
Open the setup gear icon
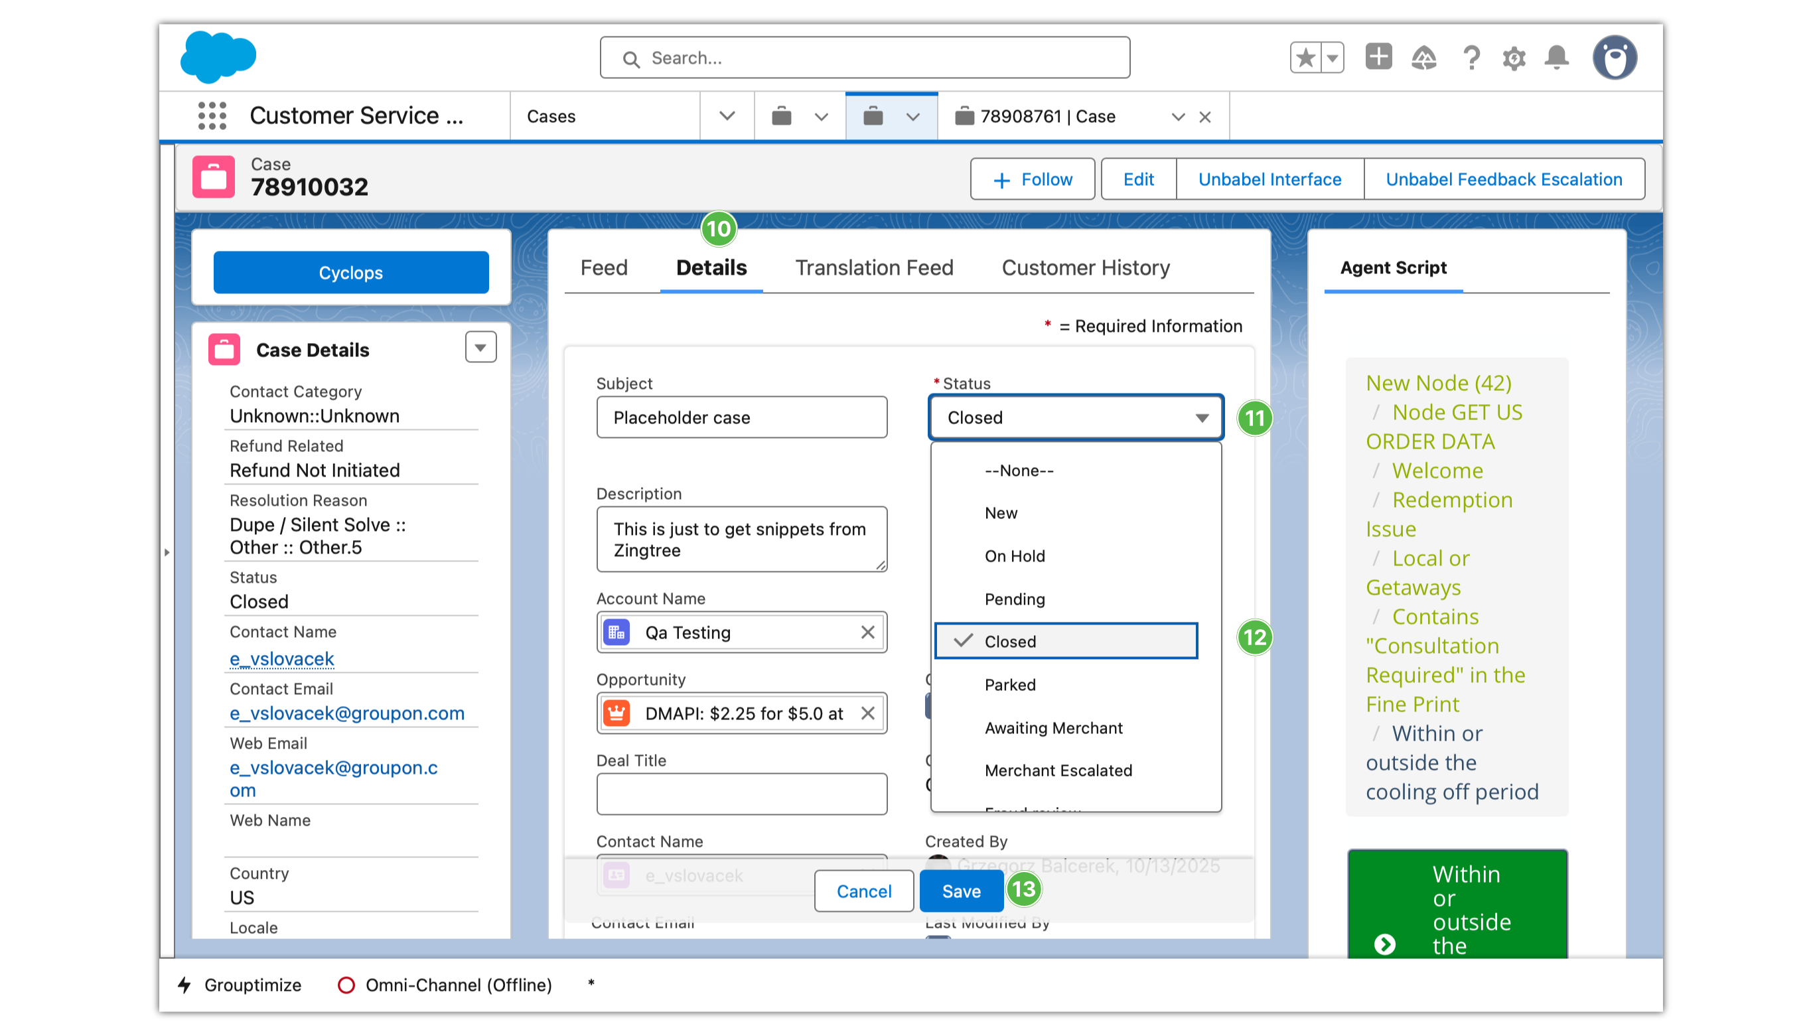pos(1514,58)
